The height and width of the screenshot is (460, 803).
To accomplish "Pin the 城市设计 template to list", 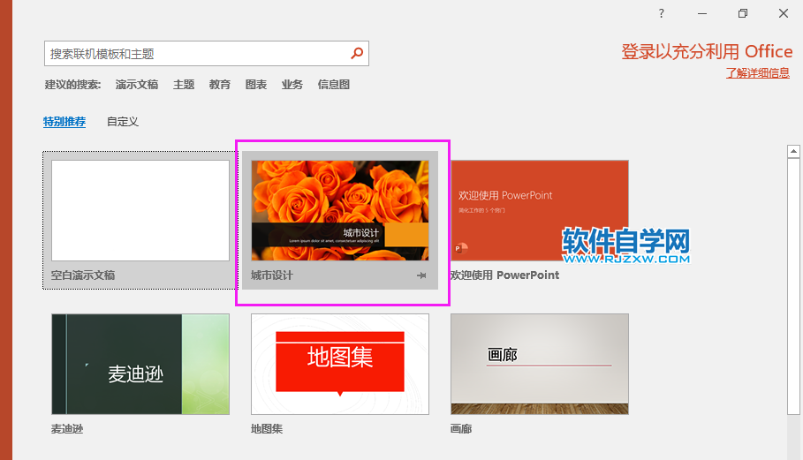I will [421, 275].
